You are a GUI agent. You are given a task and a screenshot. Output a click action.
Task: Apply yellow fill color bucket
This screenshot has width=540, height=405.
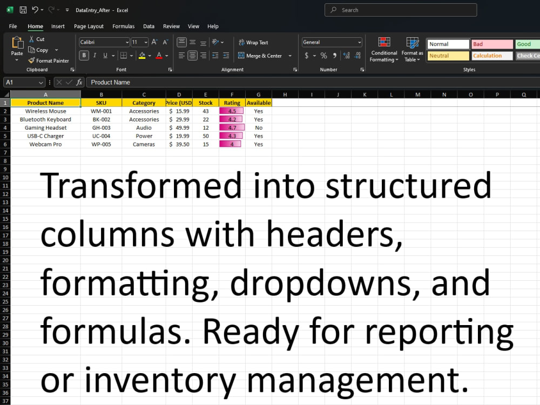pyautogui.click(x=142, y=56)
